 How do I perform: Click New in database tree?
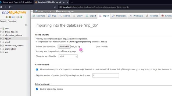6,28
